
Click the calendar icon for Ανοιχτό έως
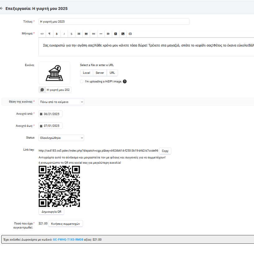tap(41, 126)
